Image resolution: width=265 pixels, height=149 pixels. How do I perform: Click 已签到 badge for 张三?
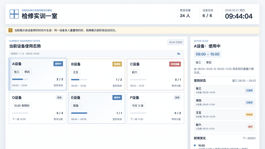point(249,91)
